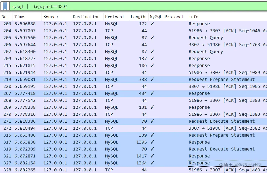Select packet 216 TCP ACK row

(133, 73)
